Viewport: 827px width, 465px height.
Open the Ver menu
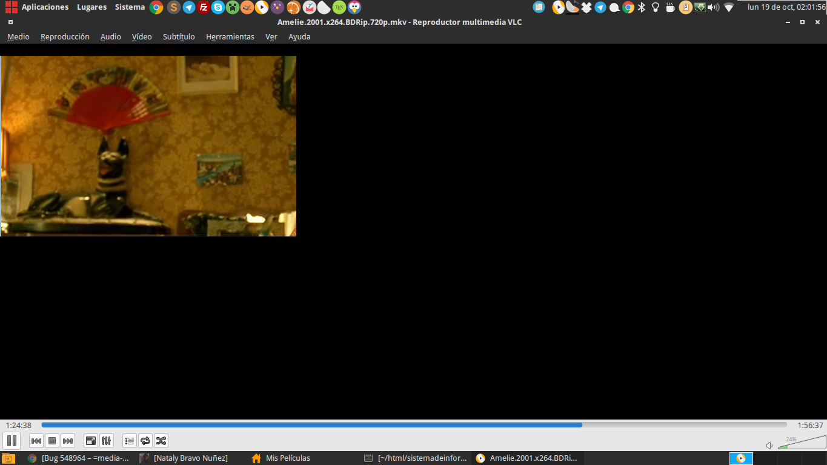click(271, 37)
